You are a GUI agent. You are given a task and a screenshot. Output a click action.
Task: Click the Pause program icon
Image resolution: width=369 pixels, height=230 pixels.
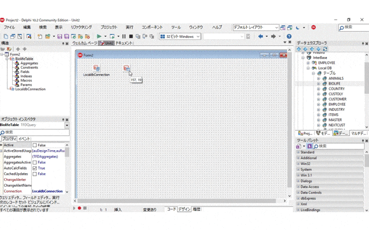click(124, 36)
